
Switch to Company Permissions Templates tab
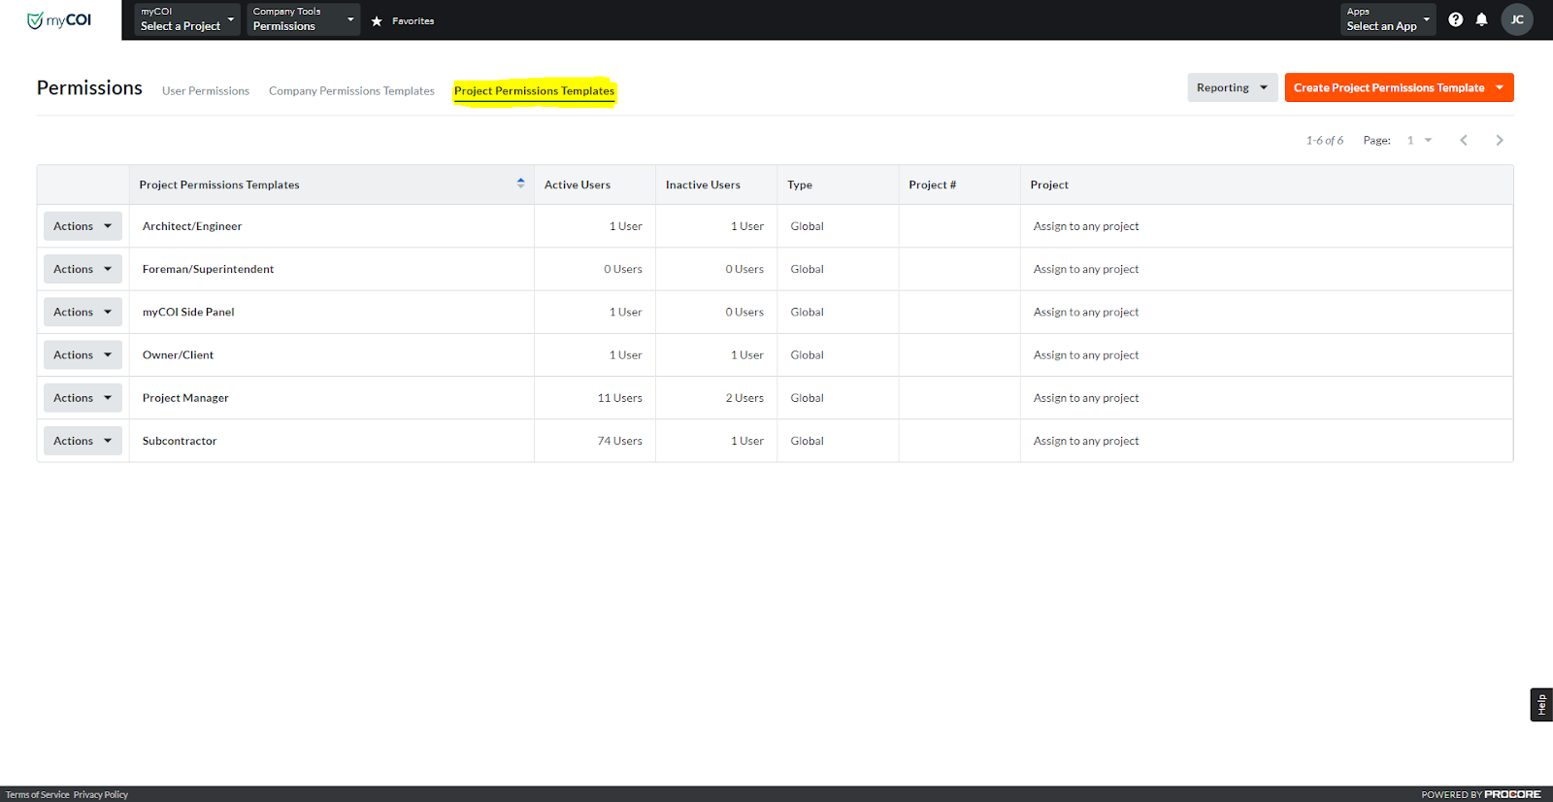[x=351, y=91]
